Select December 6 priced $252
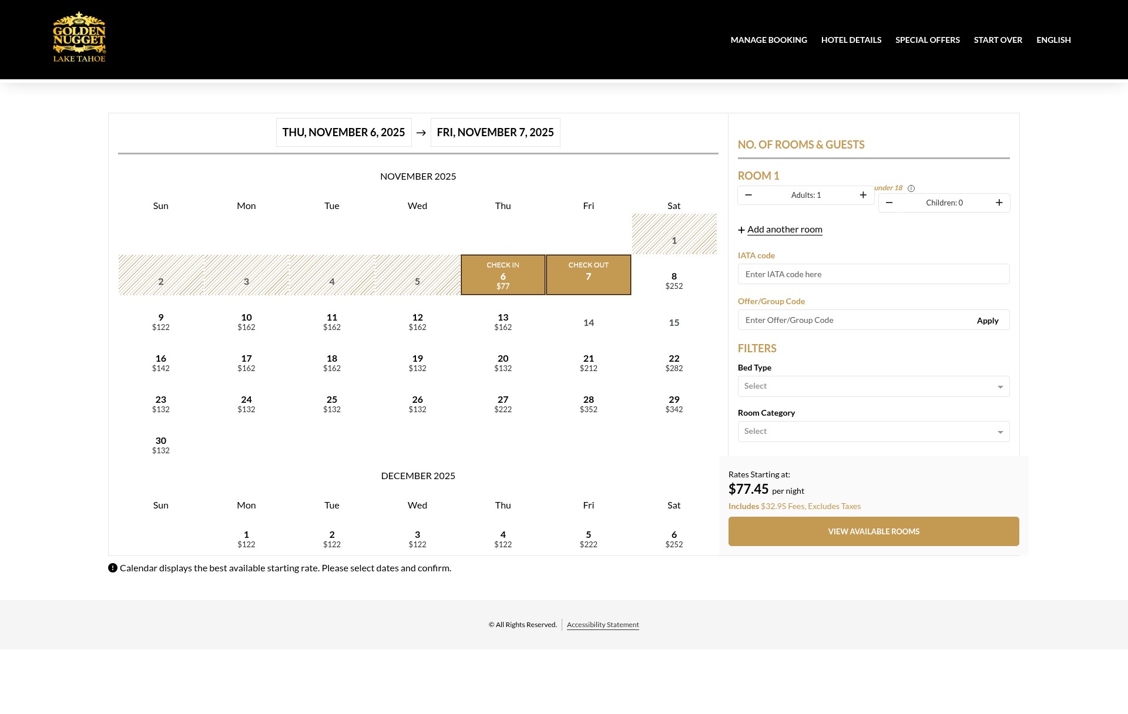Screen dimensions: 1128x714 pyautogui.click(x=674, y=539)
